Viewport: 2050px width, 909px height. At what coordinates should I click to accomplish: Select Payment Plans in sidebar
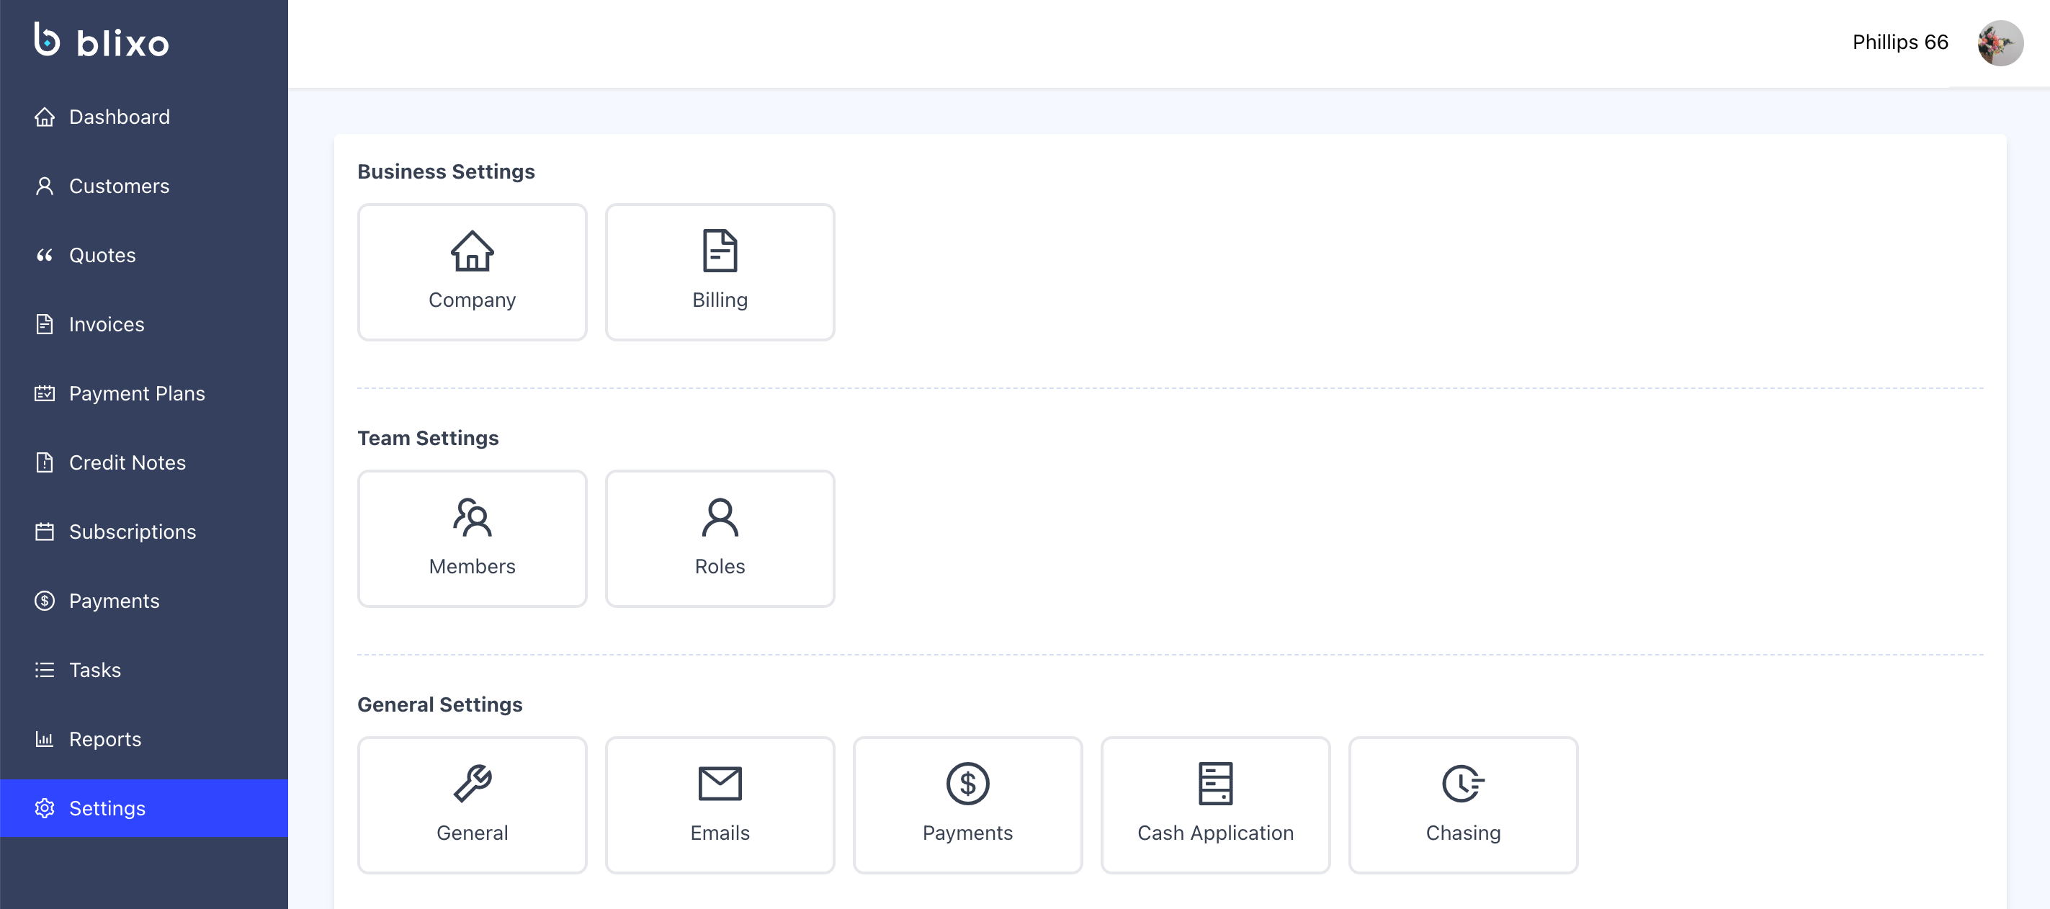point(136,394)
